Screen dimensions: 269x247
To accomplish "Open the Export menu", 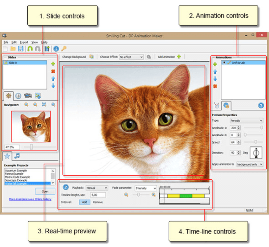I will coord(24,42).
